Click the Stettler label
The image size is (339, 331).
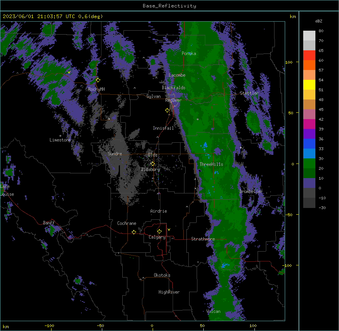click(249, 93)
